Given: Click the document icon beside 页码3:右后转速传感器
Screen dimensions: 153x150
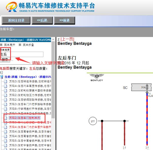Looking at the screenshot, I should tap(6, 81).
